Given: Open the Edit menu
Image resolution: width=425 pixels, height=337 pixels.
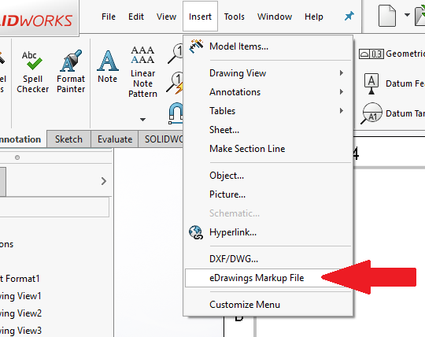Looking at the screenshot, I should click(136, 17).
